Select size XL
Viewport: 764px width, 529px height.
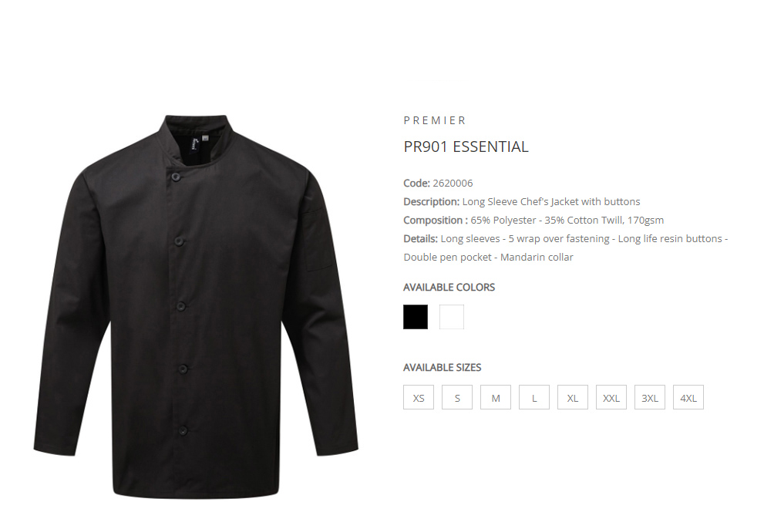tap(573, 397)
